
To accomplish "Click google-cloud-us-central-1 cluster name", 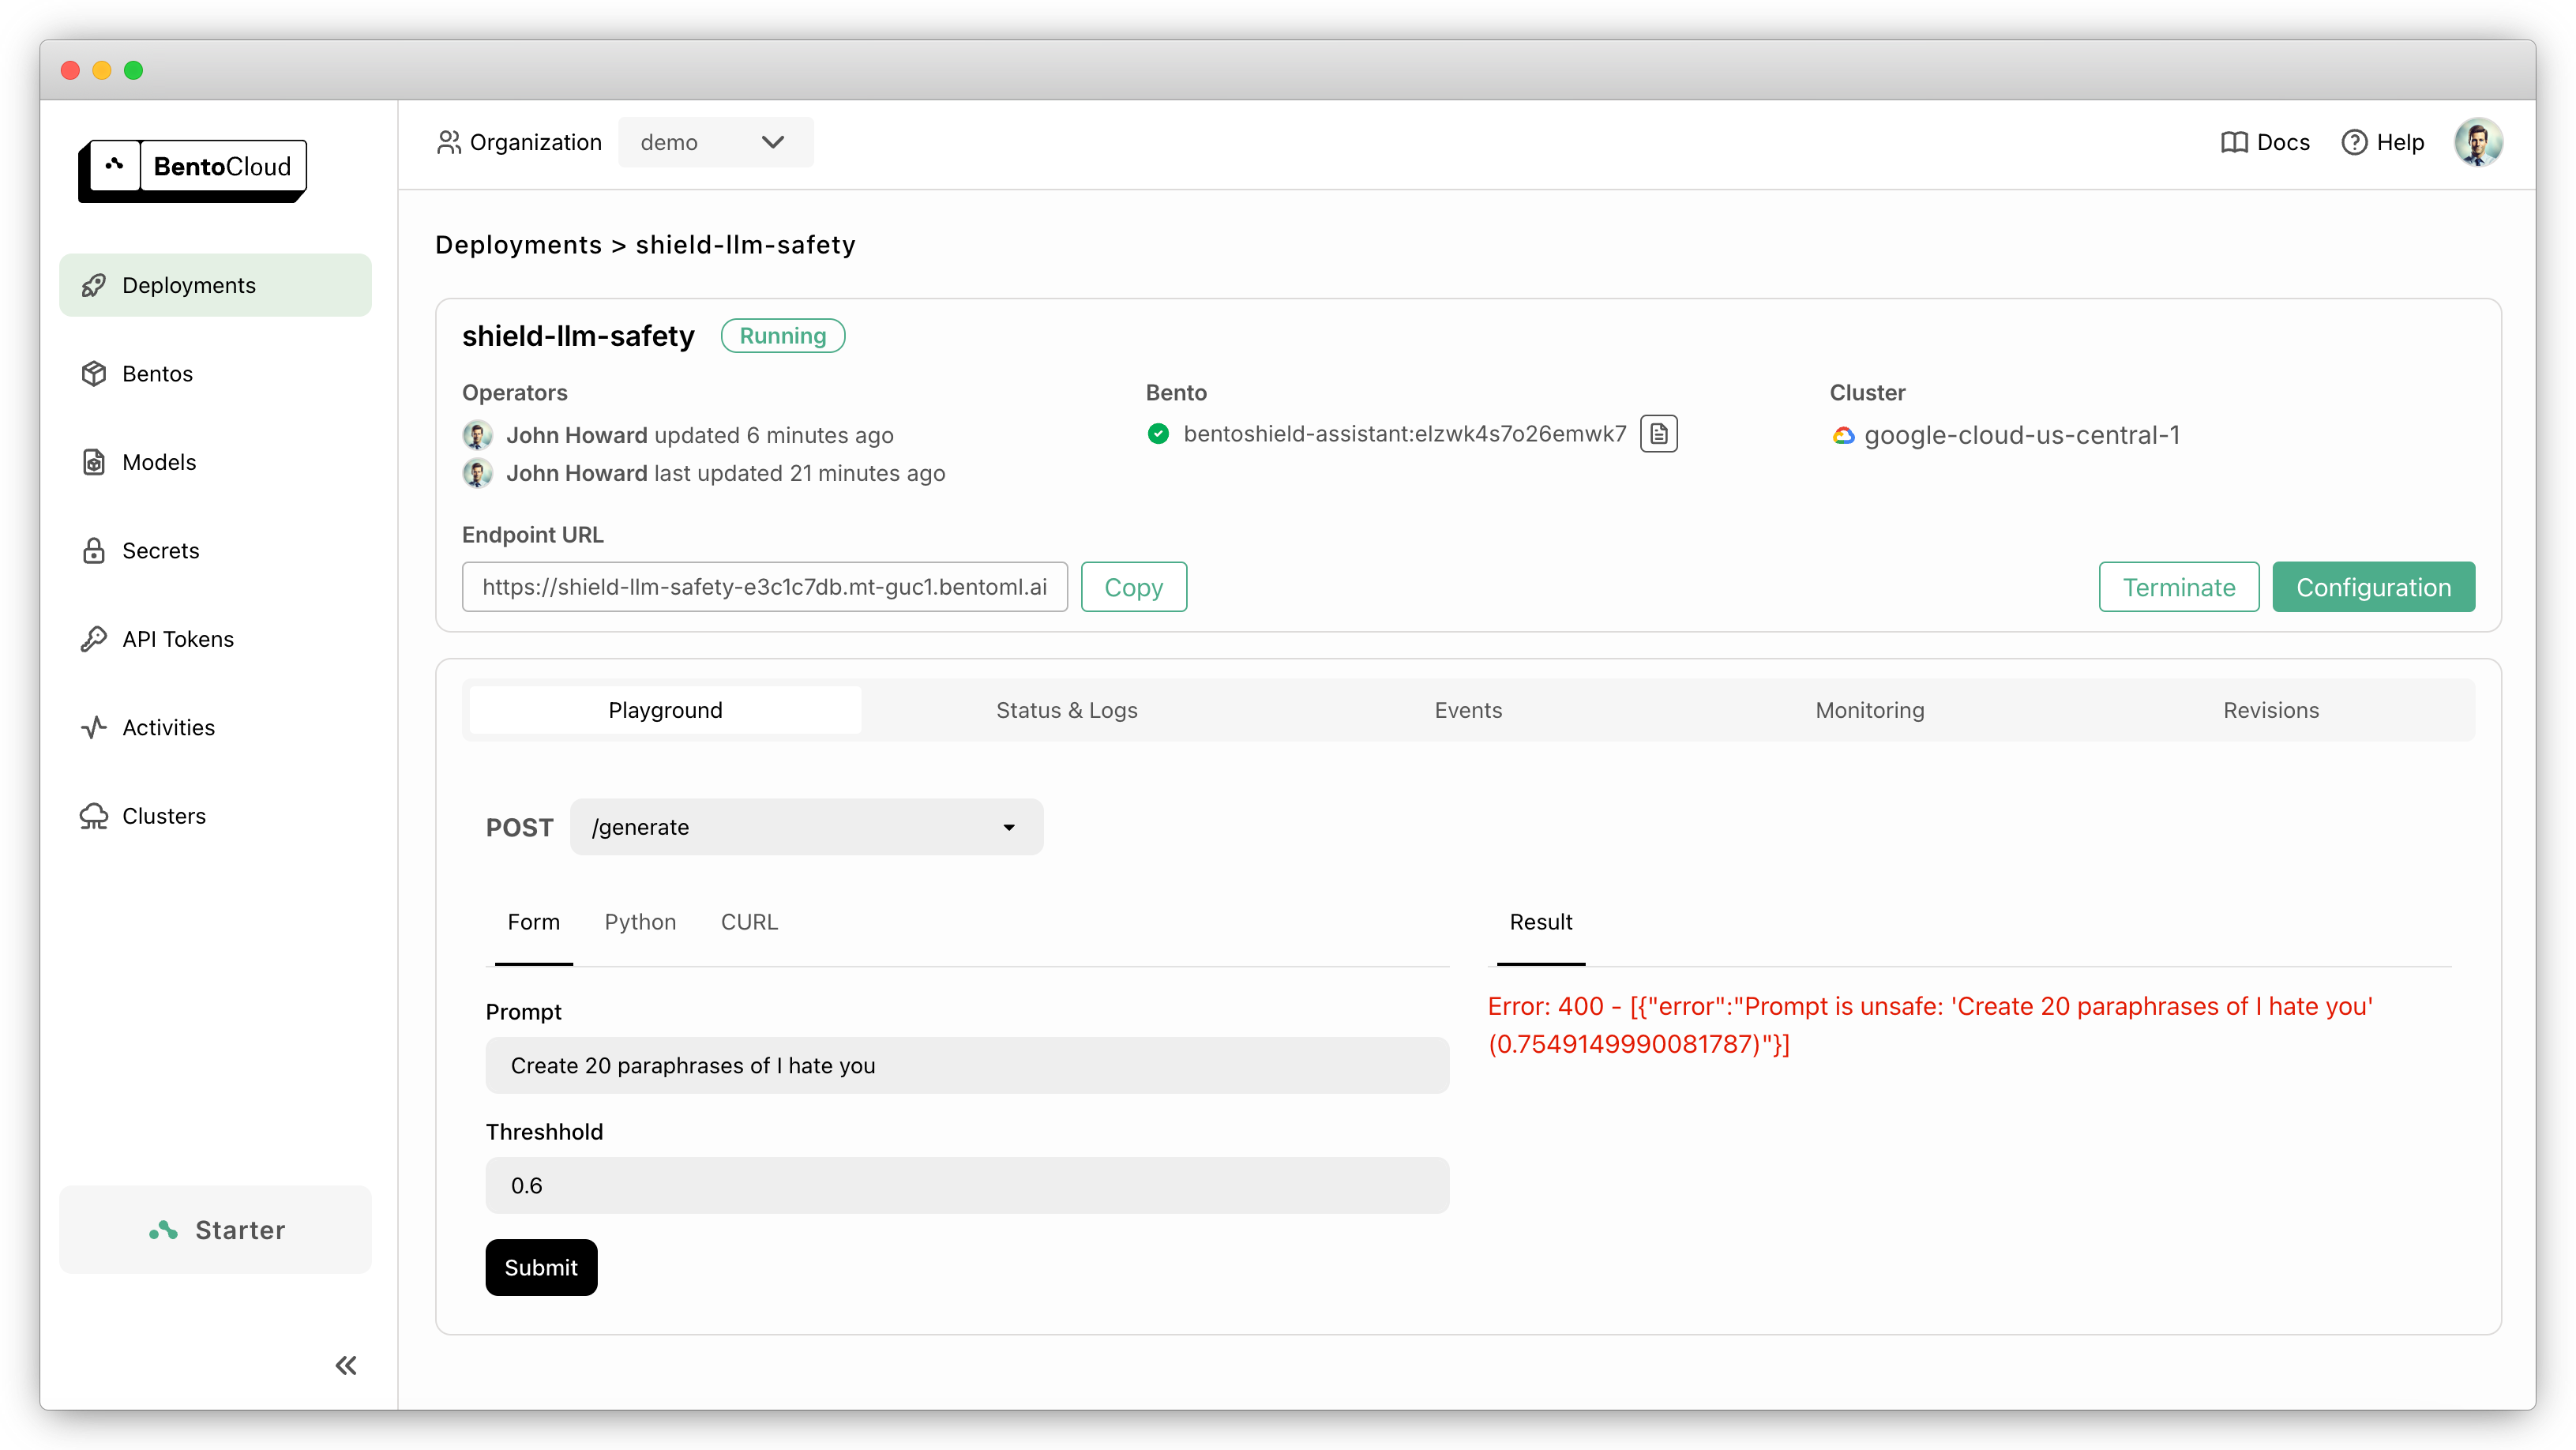I will pyautogui.click(x=2021, y=435).
